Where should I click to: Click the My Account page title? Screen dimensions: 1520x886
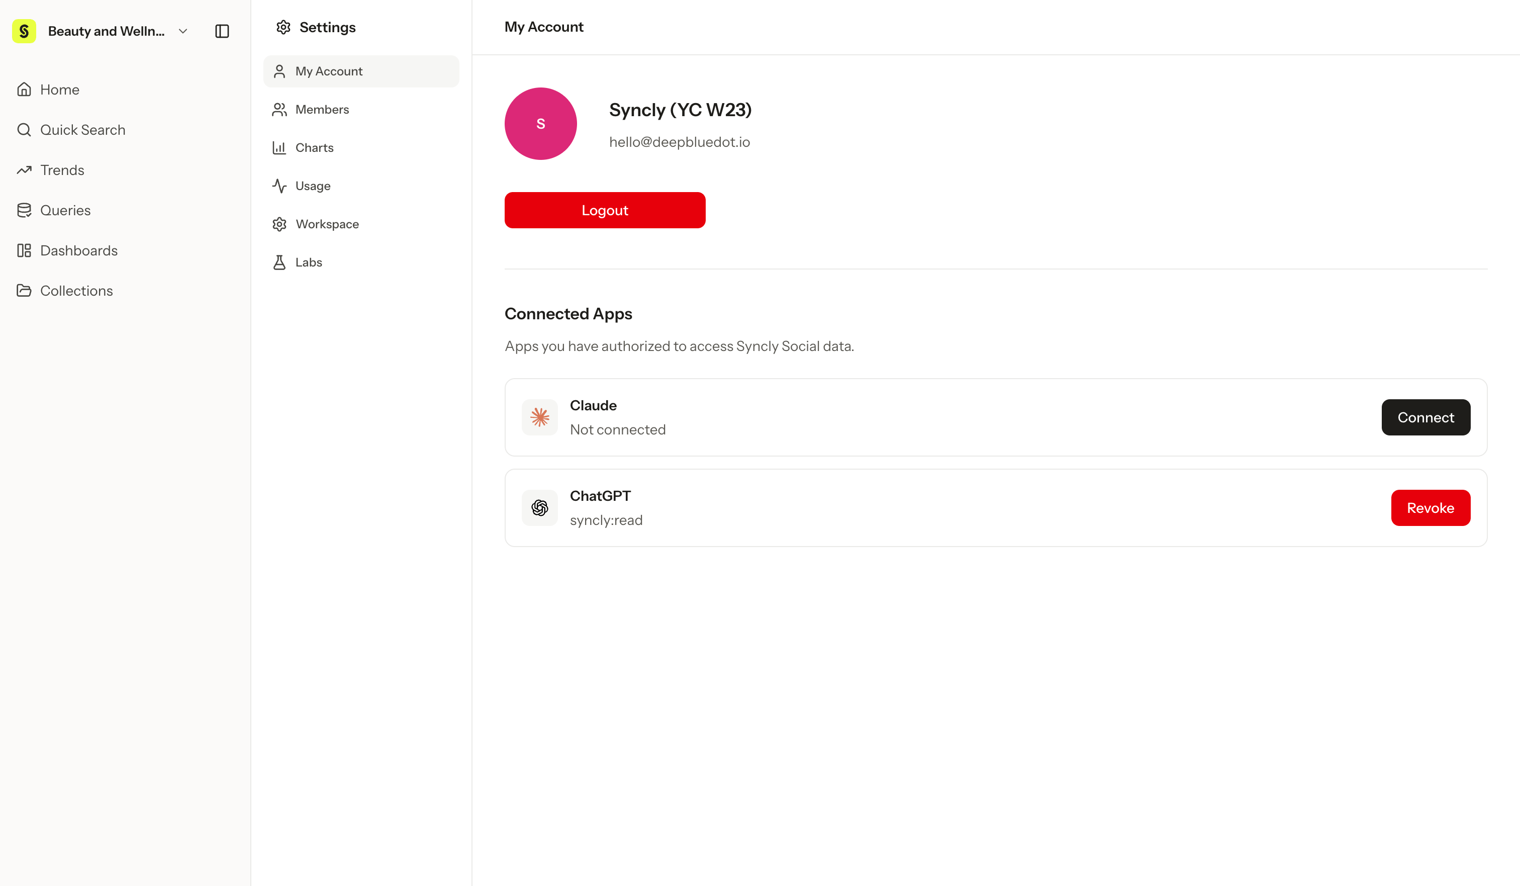coord(544,27)
